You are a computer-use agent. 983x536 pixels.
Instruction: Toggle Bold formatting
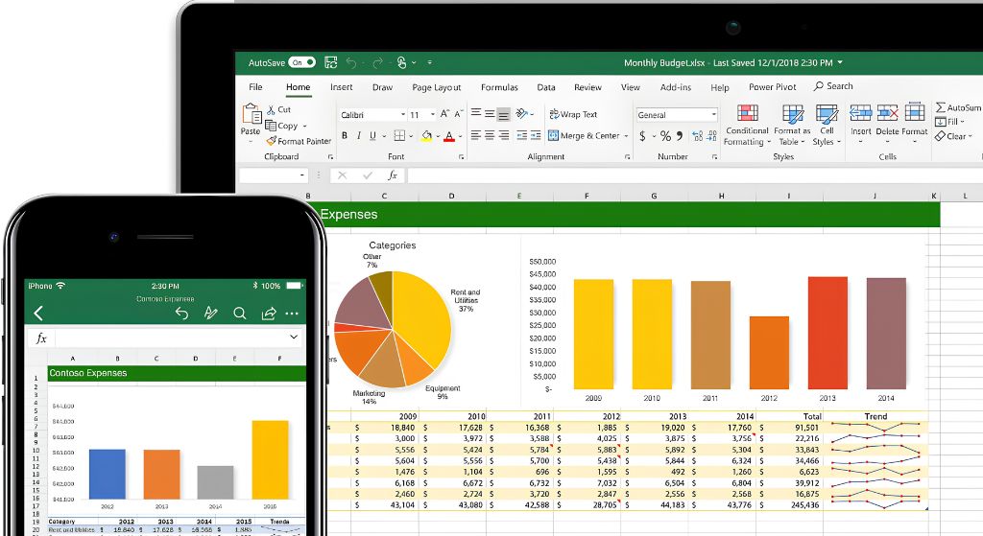click(x=345, y=136)
